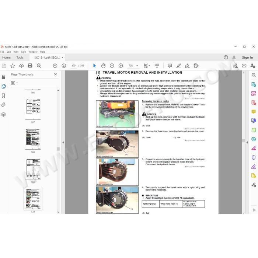Click the Save file icon

(x=4, y=66)
